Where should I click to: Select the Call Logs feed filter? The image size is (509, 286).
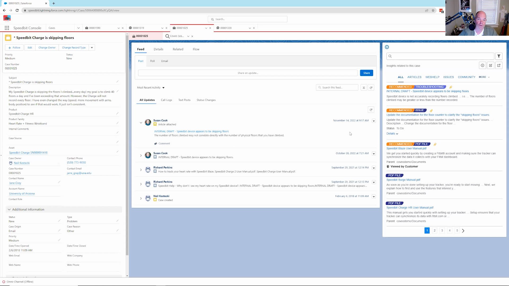click(x=166, y=100)
